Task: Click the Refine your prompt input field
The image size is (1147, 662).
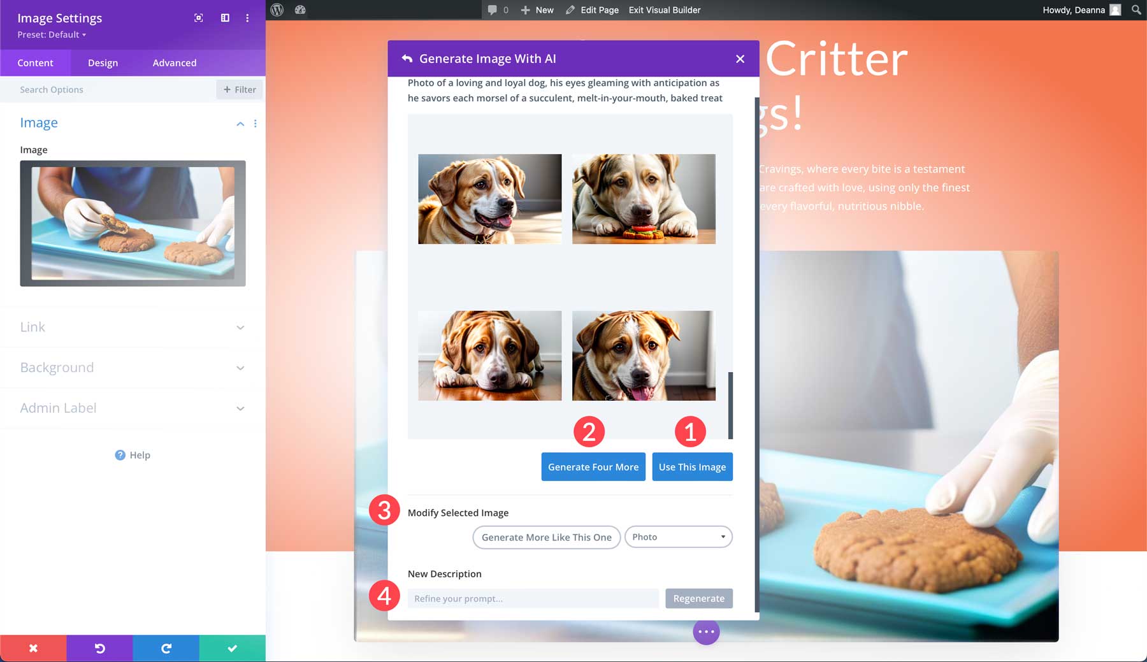Action: click(x=533, y=598)
